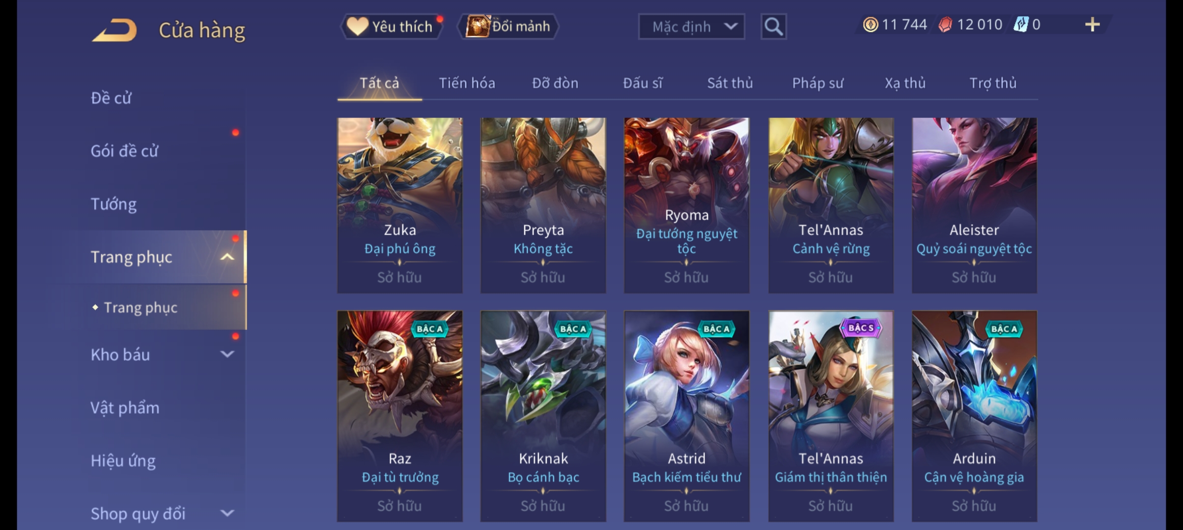1183x530 pixels.
Task: Go to Gói đề cử in sidebar
Action: coord(124,151)
